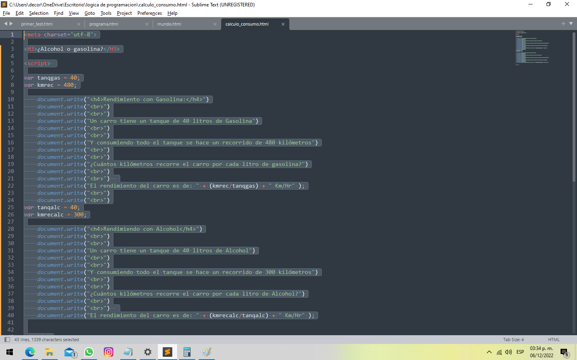Switch to the mundo.html tab

(x=169, y=24)
